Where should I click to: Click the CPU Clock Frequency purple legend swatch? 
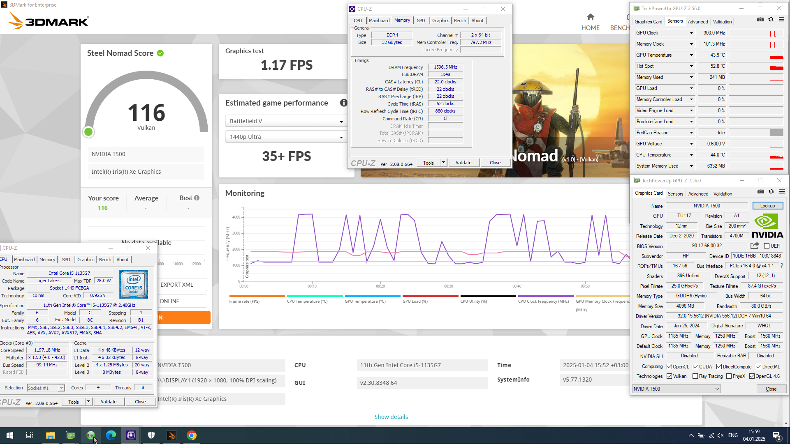pos(546,296)
